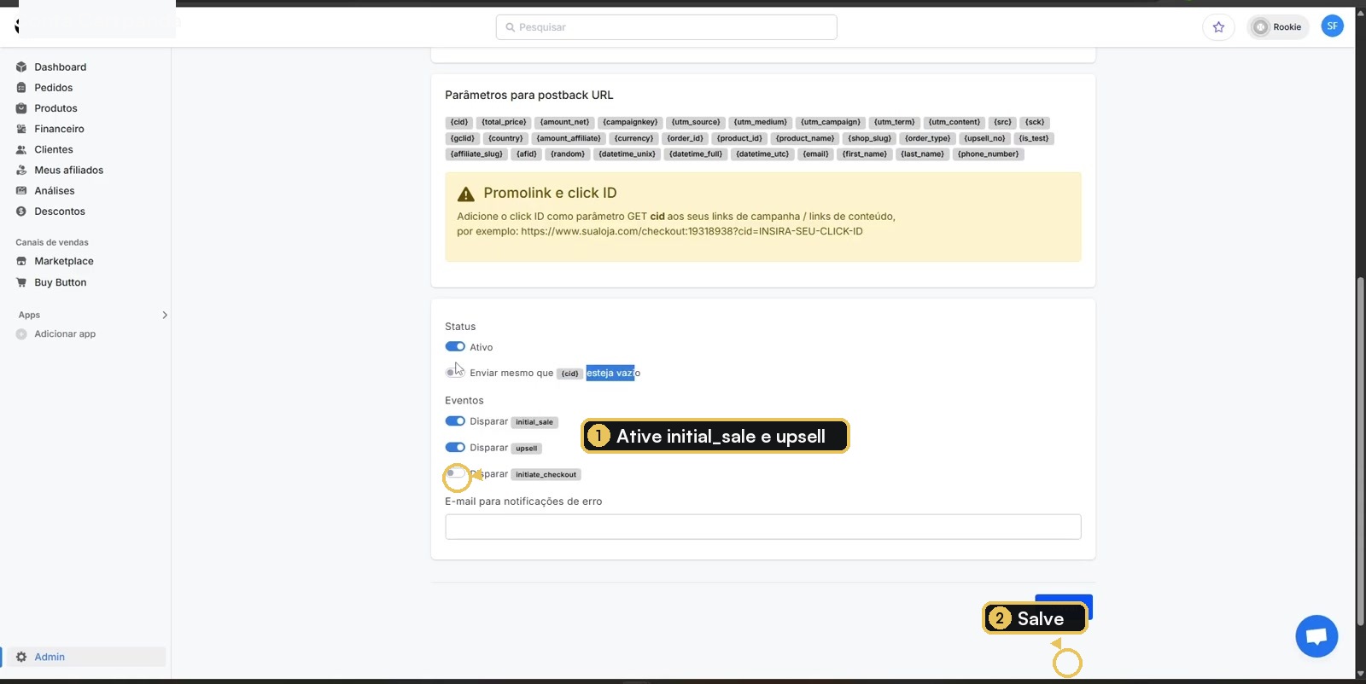Click the page vertical scrollbar
This screenshot has width=1366, height=684.
(1360, 452)
